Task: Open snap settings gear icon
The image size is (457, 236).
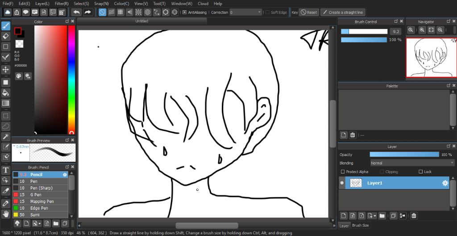Action: coord(174,12)
